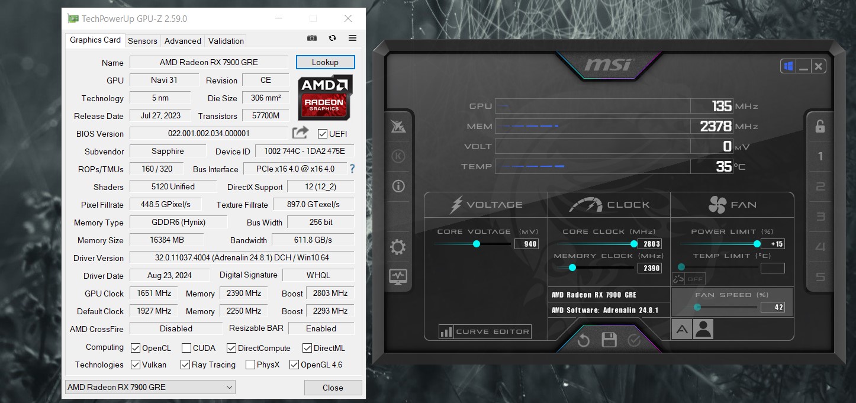Toggle the PhysX checkbox

pos(250,365)
